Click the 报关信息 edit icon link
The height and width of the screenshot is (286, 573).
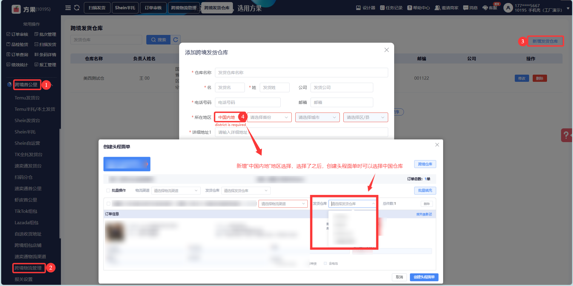pos(424,214)
